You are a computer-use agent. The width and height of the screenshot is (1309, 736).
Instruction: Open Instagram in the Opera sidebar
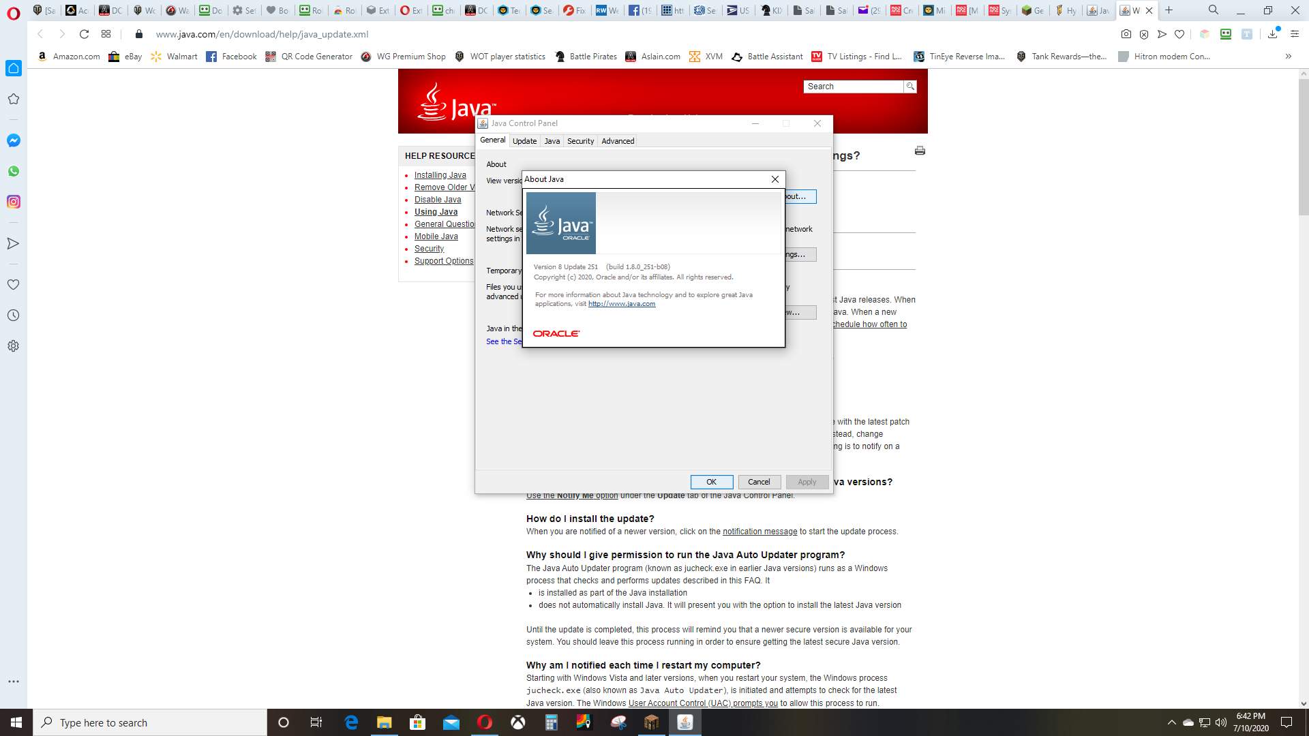pyautogui.click(x=14, y=202)
